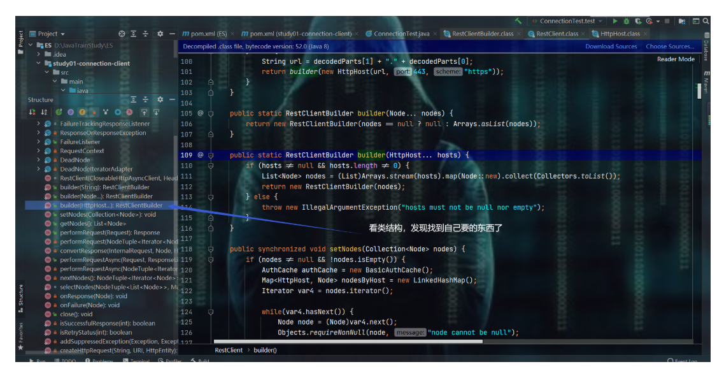Click the Reader Mode label

(676, 59)
